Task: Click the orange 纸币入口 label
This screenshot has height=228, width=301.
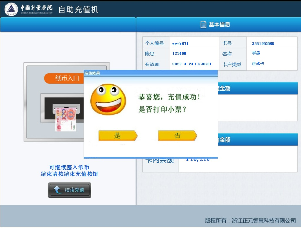Action: (x=67, y=78)
